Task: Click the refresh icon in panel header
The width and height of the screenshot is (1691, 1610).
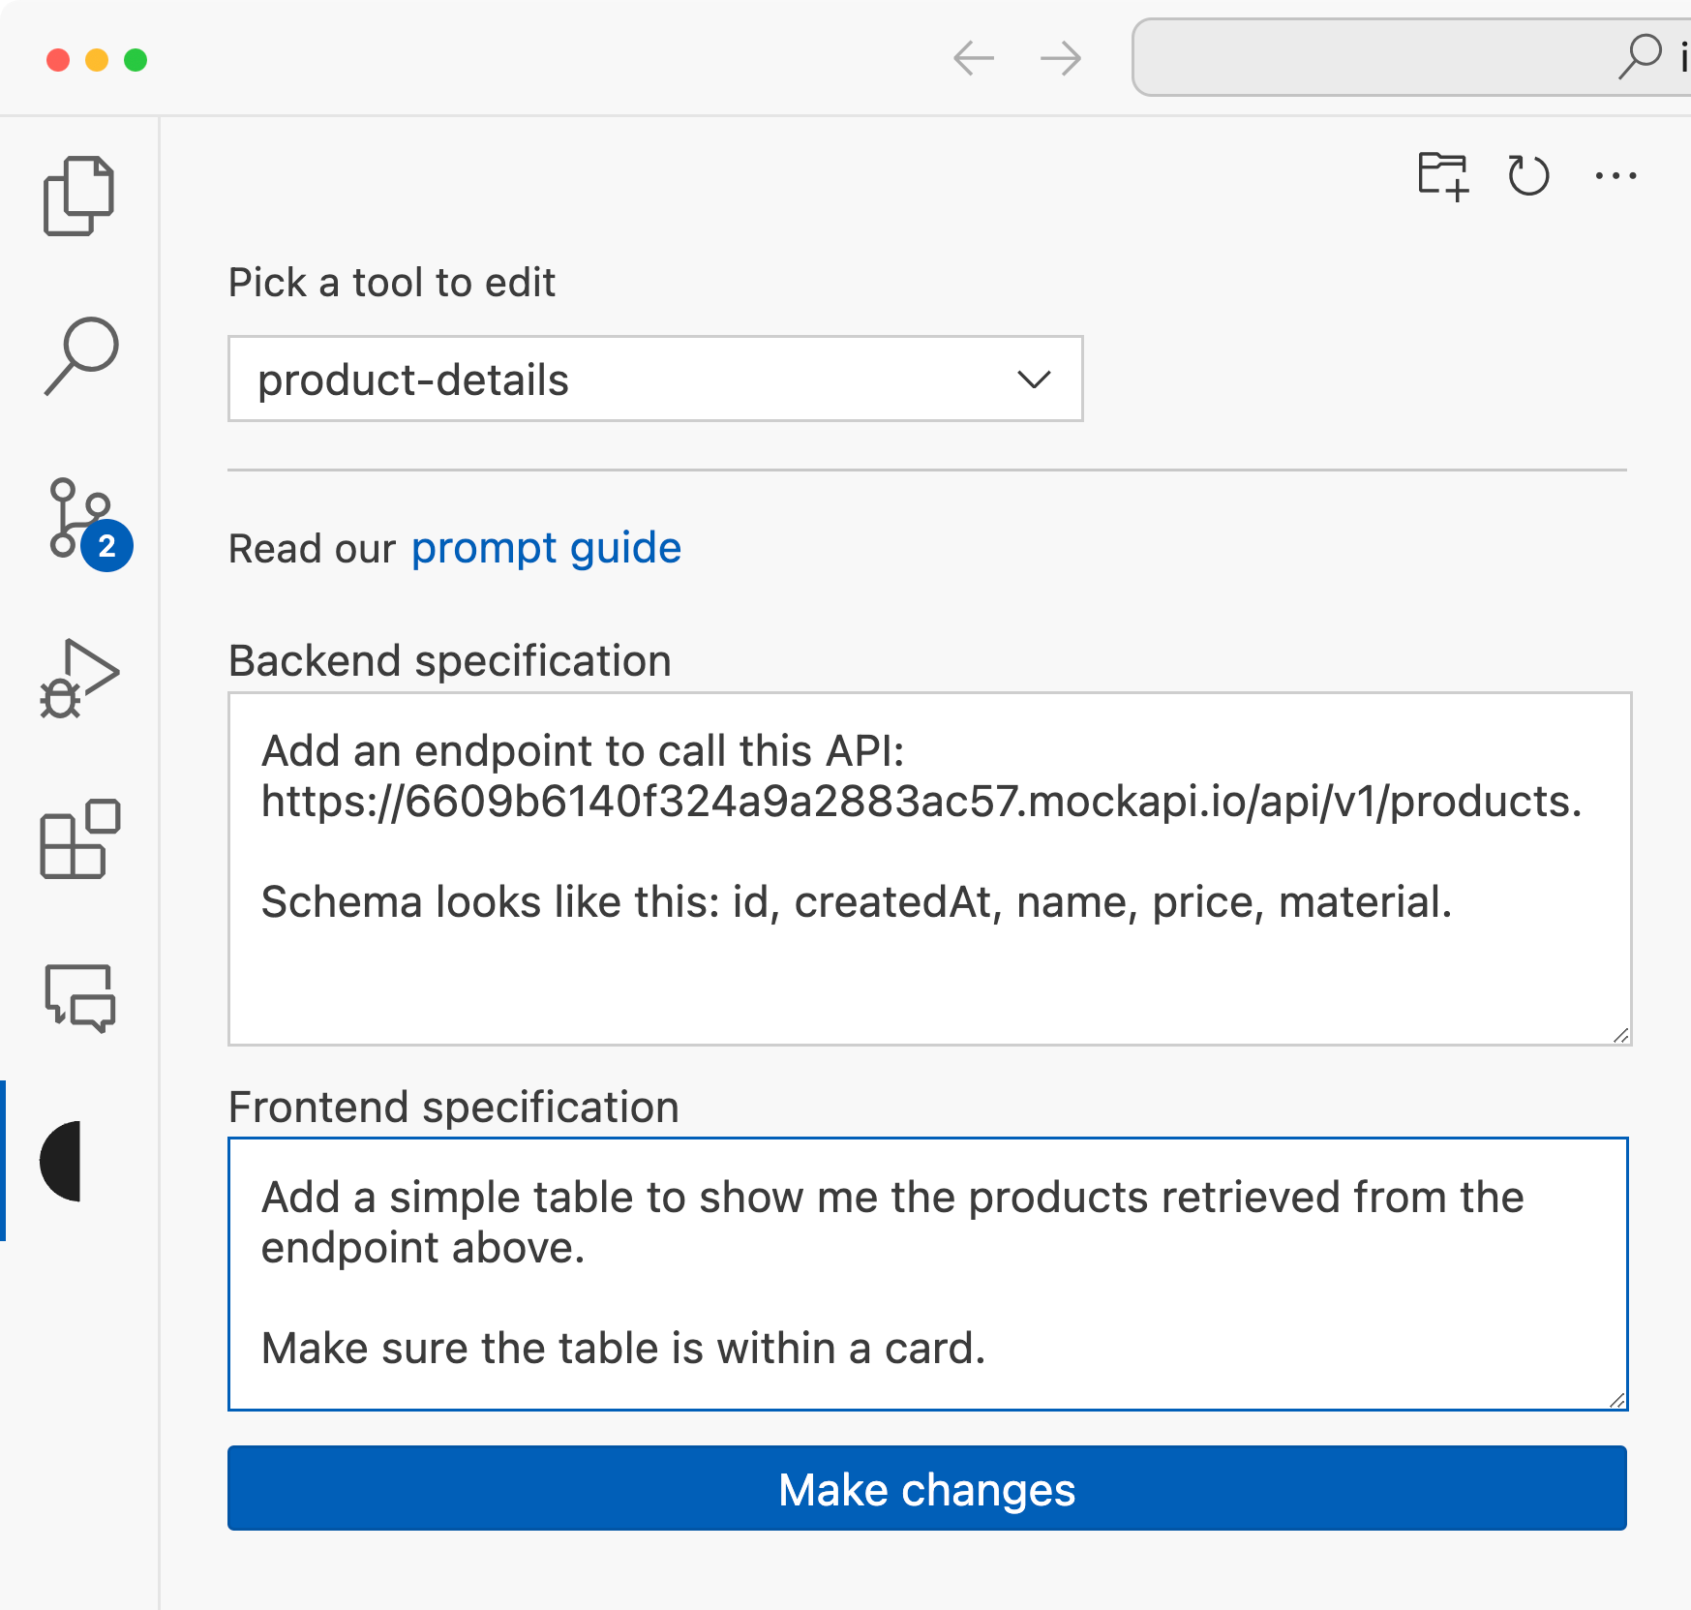Action: [x=1528, y=176]
